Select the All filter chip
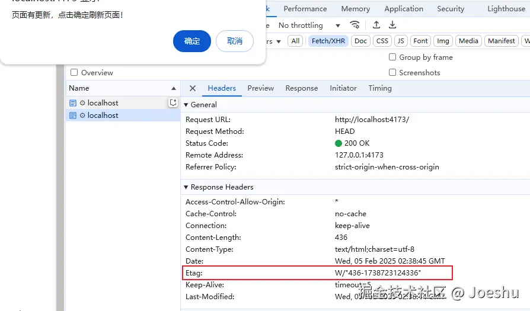Screen dimensions: 530x311 [295, 41]
